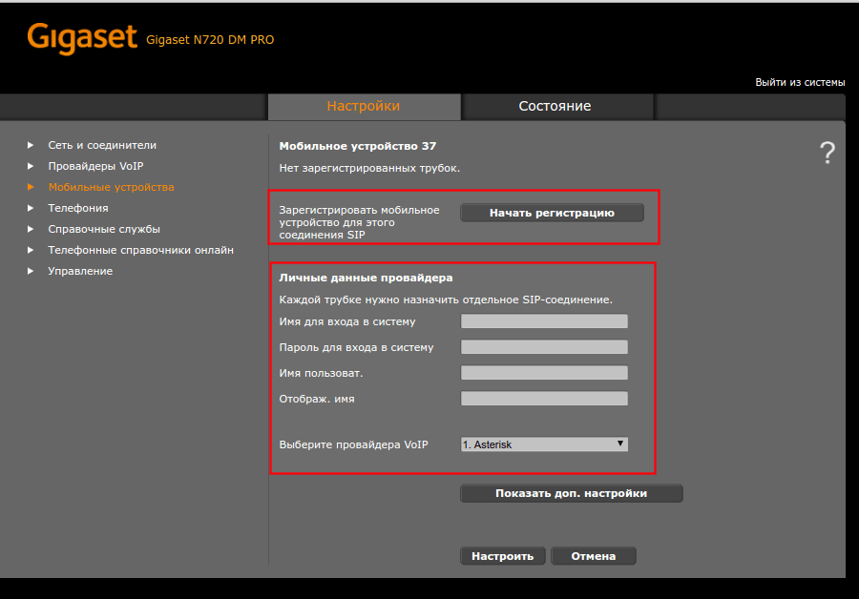Expand arrow beside Телефонные справочники онлайн
Viewport: 859px width, 599px height.
click(x=31, y=250)
